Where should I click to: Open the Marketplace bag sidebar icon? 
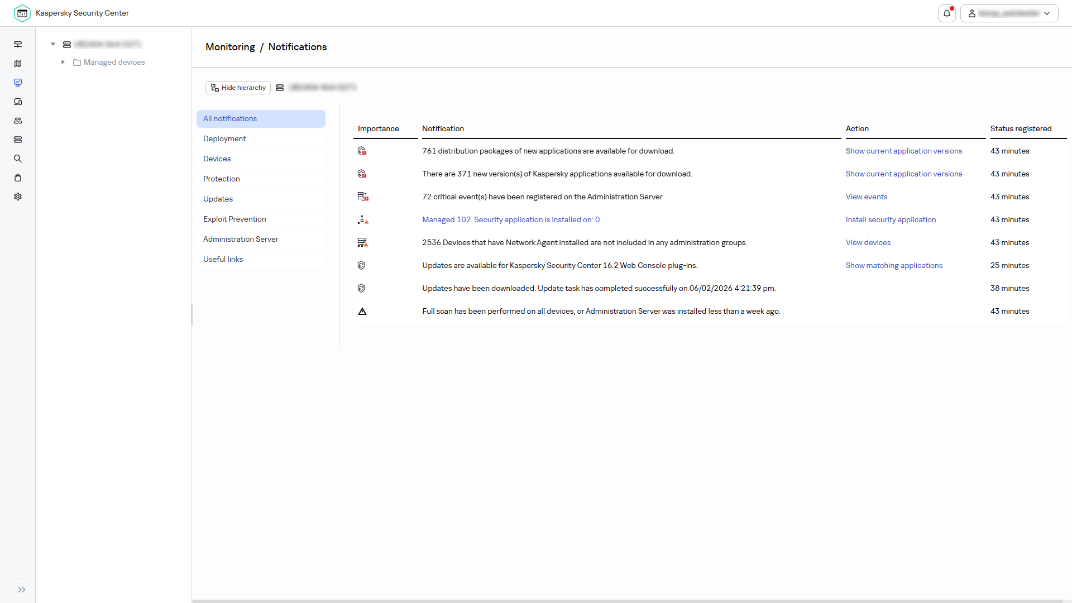tap(18, 178)
